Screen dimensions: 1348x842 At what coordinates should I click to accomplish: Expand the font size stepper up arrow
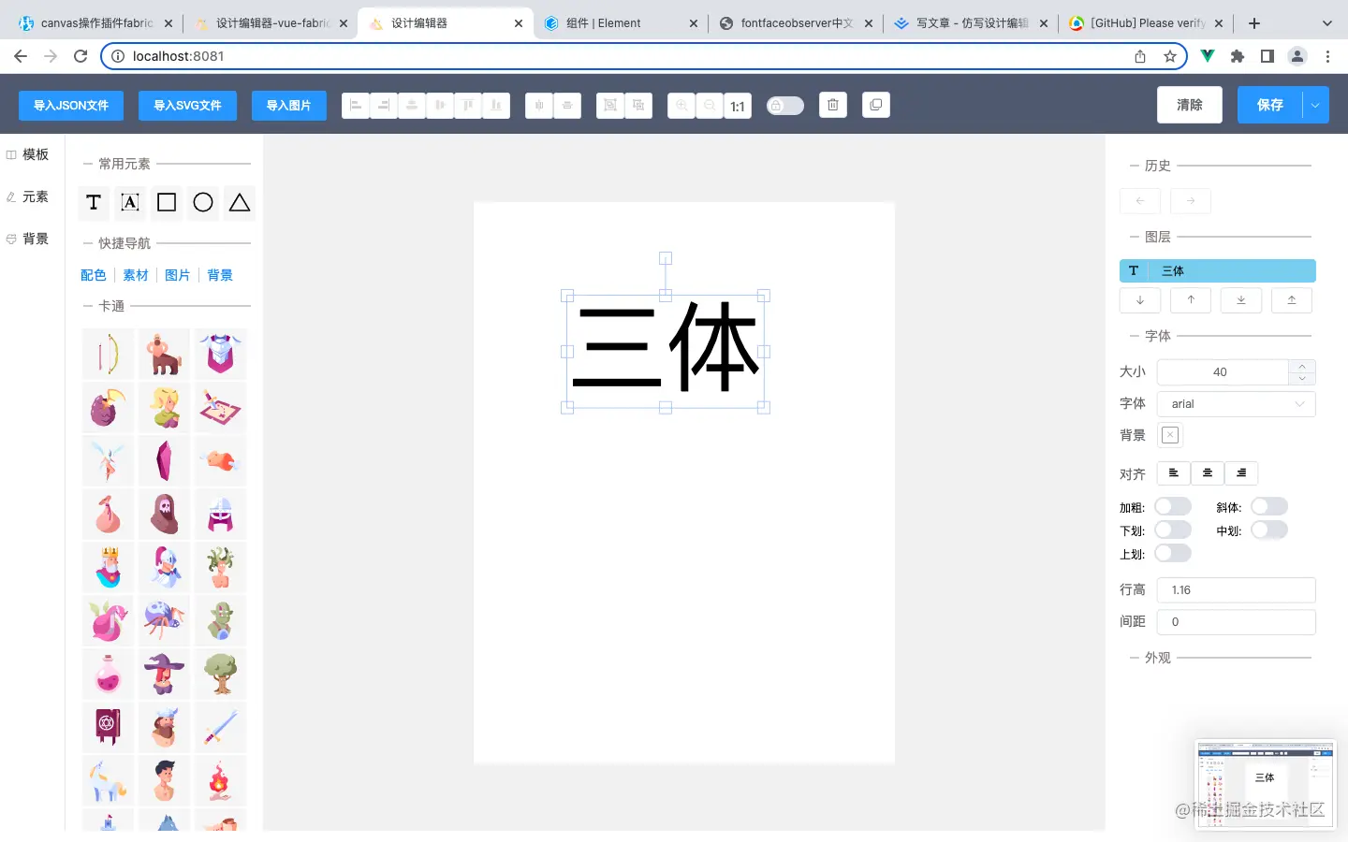coord(1301,367)
